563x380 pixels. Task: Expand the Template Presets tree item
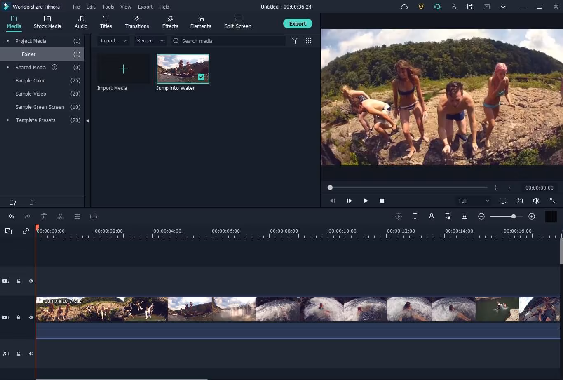click(7, 120)
